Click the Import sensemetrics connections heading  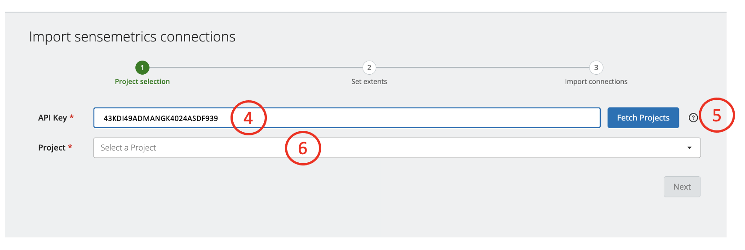pyautogui.click(x=132, y=36)
